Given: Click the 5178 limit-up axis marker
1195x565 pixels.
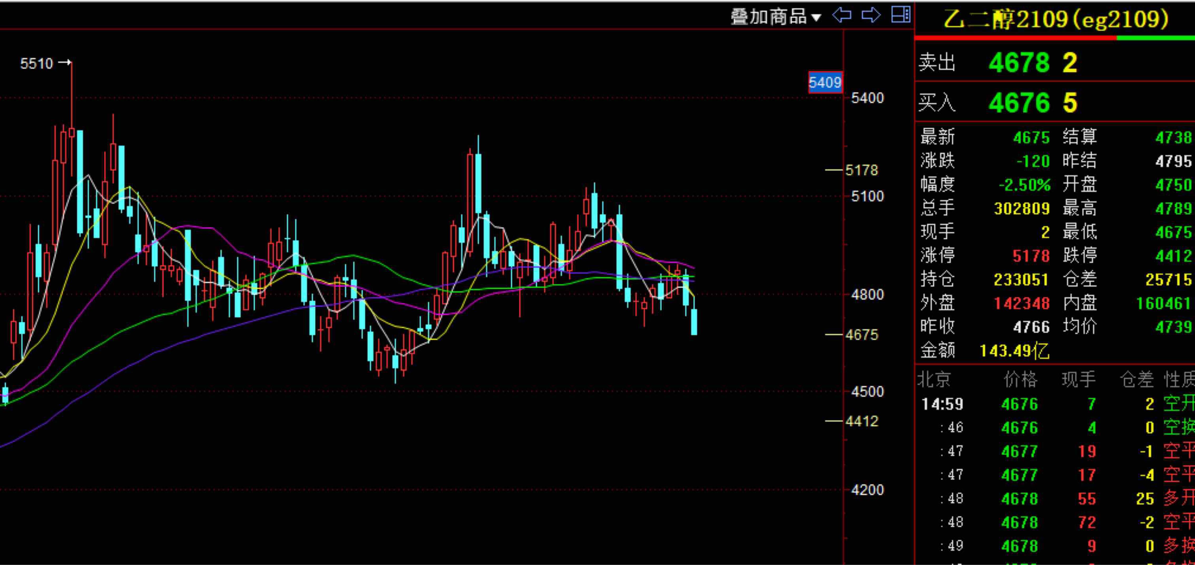Looking at the screenshot, I should 861,170.
